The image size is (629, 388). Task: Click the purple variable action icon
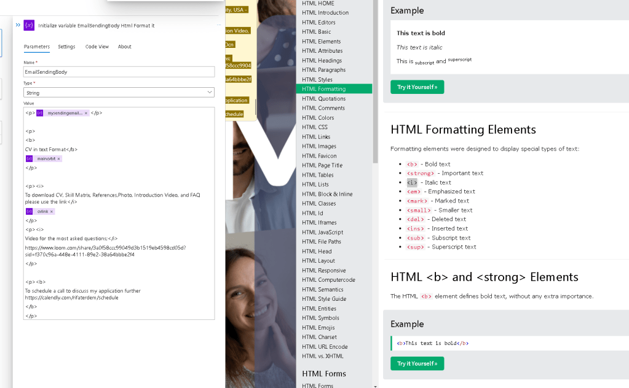tap(29, 25)
